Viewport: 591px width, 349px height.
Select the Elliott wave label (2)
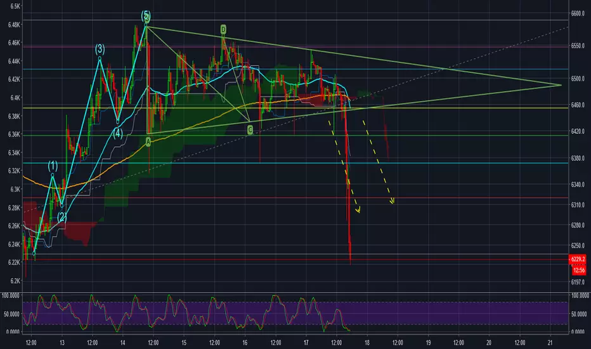click(62, 217)
